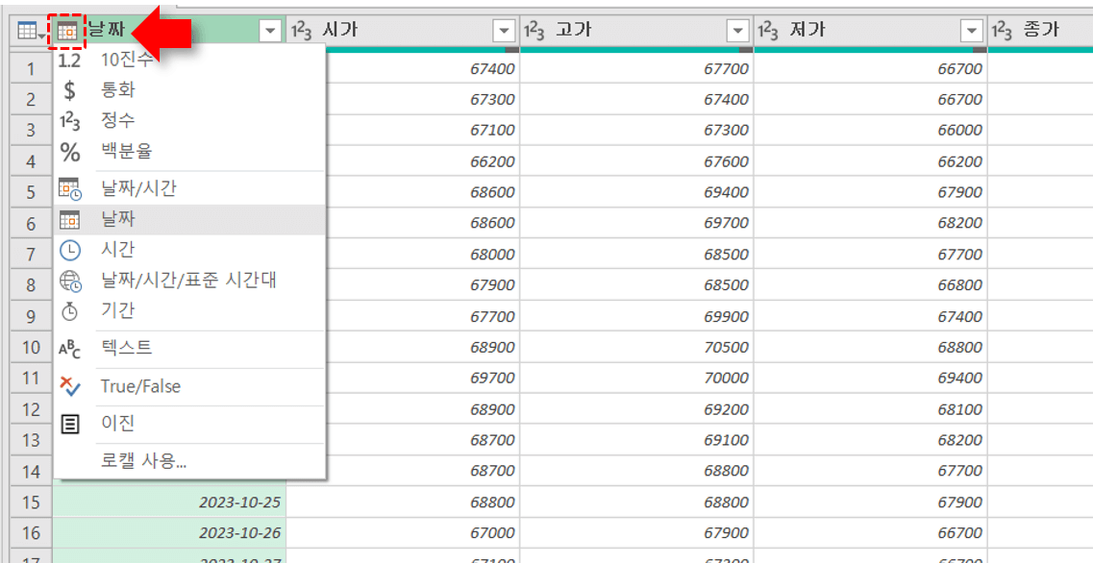Select 텍스트 data type
The height and width of the screenshot is (563, 1093).
[x=189, y=348]
